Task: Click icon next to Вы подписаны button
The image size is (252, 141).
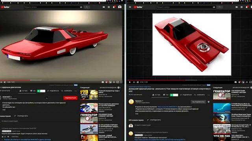Action: [209, 102]
